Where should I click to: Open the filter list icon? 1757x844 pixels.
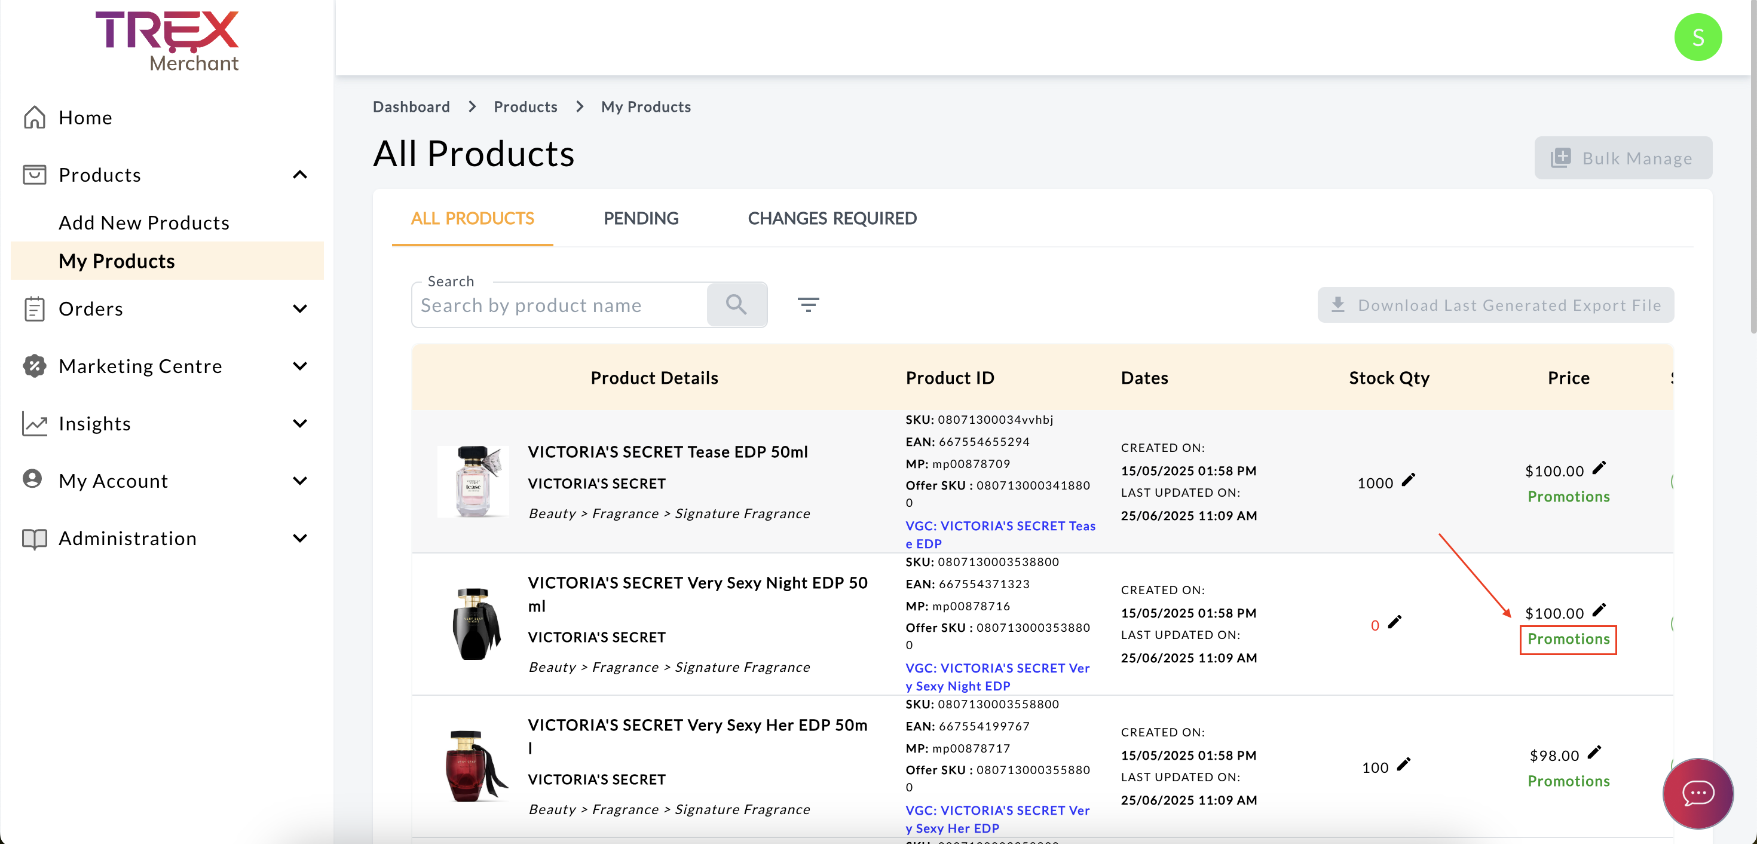tap(808, 304)
